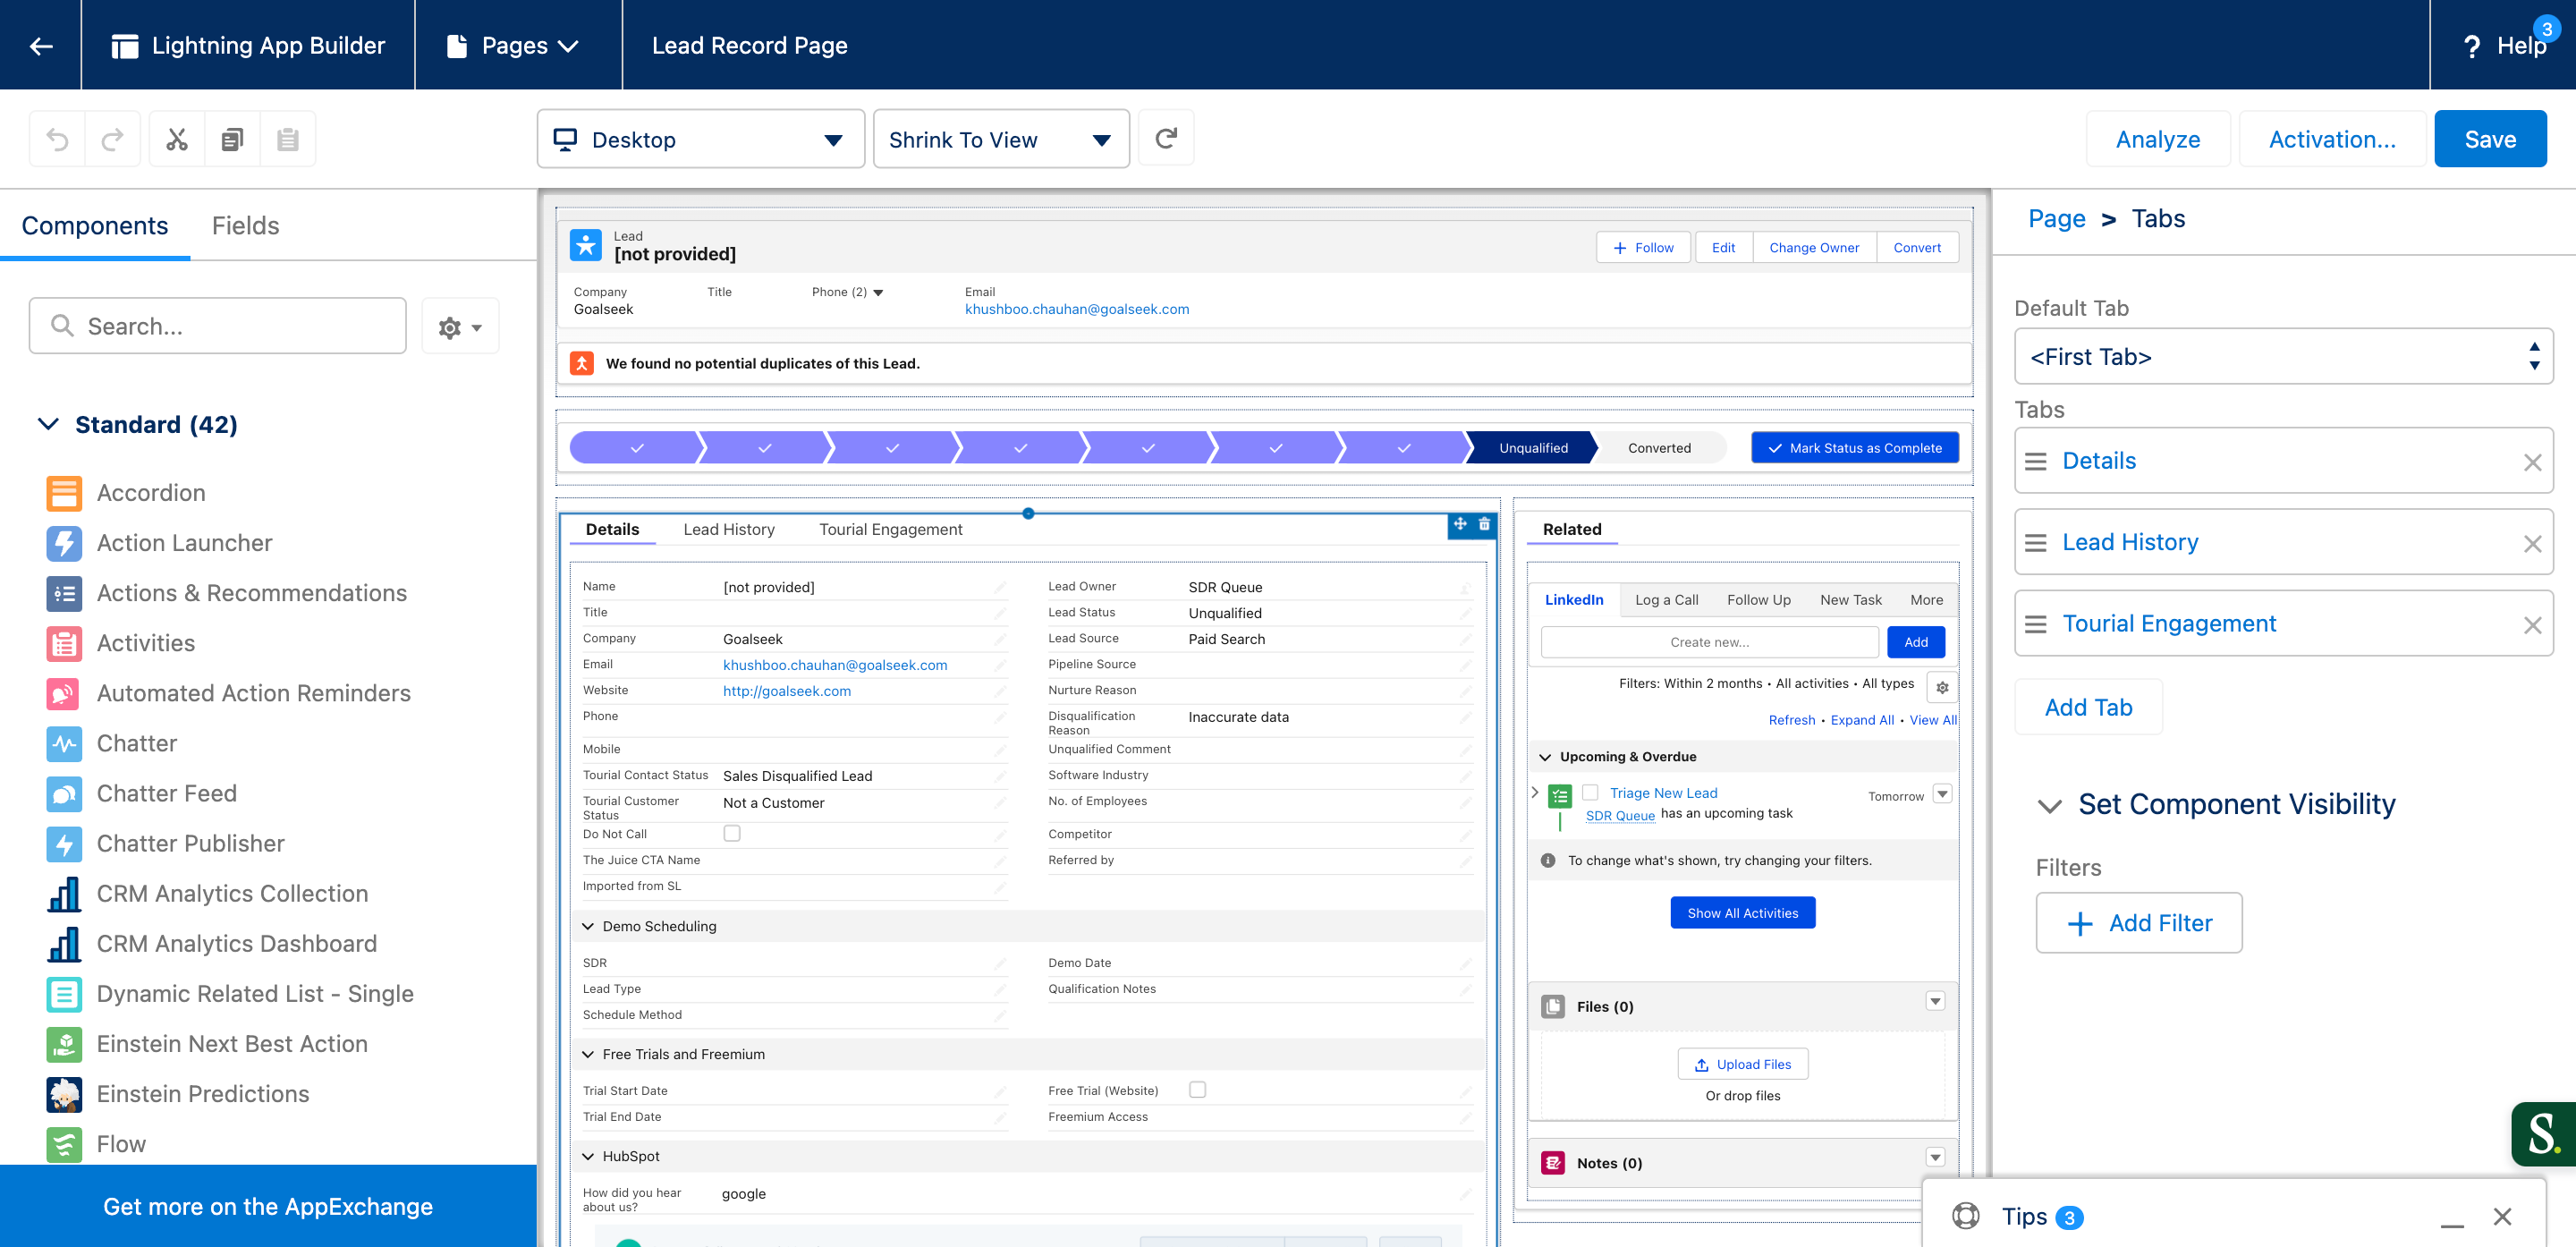Click the Save button

click(2489, 139)
